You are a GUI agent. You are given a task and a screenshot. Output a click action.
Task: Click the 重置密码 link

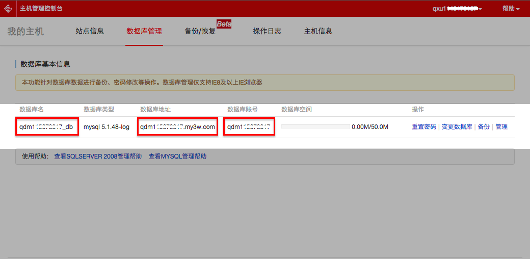tap(424, 126)
